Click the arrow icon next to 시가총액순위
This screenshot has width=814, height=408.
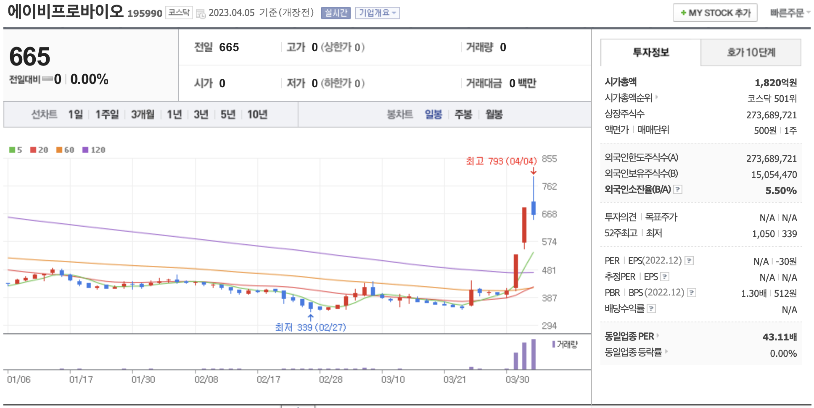click(657, 97)
